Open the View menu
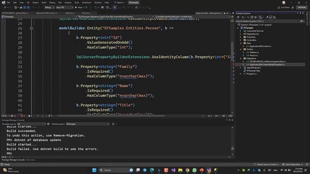The image size is (310, 174). tap(21, 2)
